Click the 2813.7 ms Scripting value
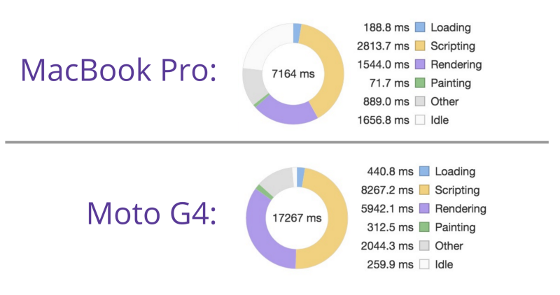Image resolution: width=560 pixels, height=295 pixels. 383,46
